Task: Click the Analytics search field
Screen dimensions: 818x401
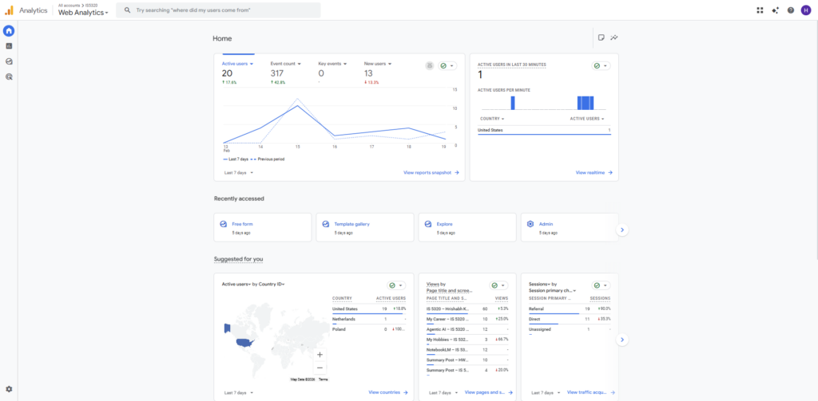Action: pyautogui.click(x=218, y=10)
